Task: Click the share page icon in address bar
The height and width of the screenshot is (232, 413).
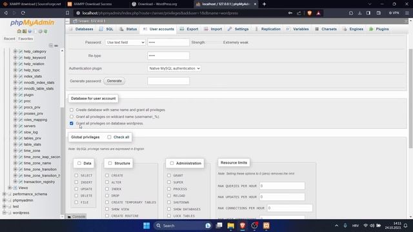Action: (x=299, y=13)
